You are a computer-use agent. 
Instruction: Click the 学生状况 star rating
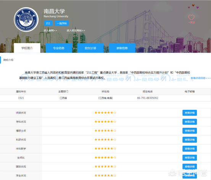point(105,175)
